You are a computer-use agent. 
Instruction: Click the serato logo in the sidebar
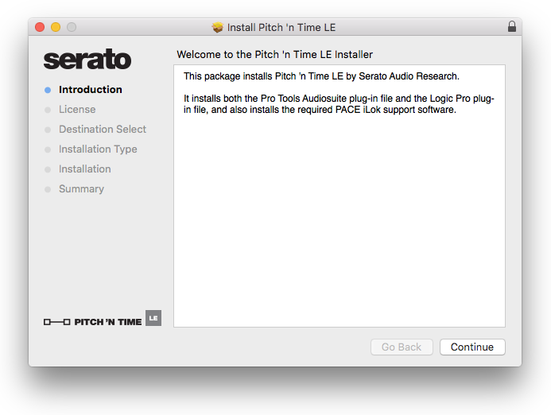coord(87,60)
